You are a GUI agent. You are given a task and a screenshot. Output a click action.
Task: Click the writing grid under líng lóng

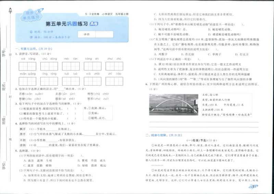[49, 81]
